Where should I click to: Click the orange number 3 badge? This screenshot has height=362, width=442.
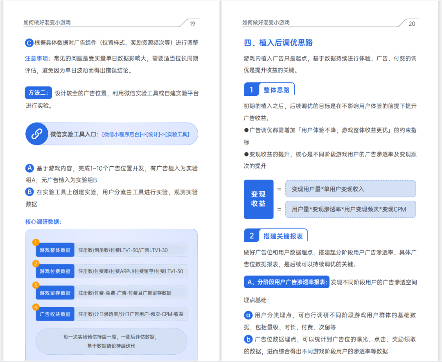(x=36, y=285)
